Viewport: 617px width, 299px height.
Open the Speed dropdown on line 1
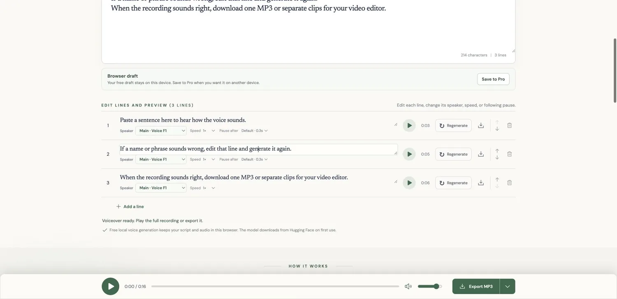click(209, 131)
